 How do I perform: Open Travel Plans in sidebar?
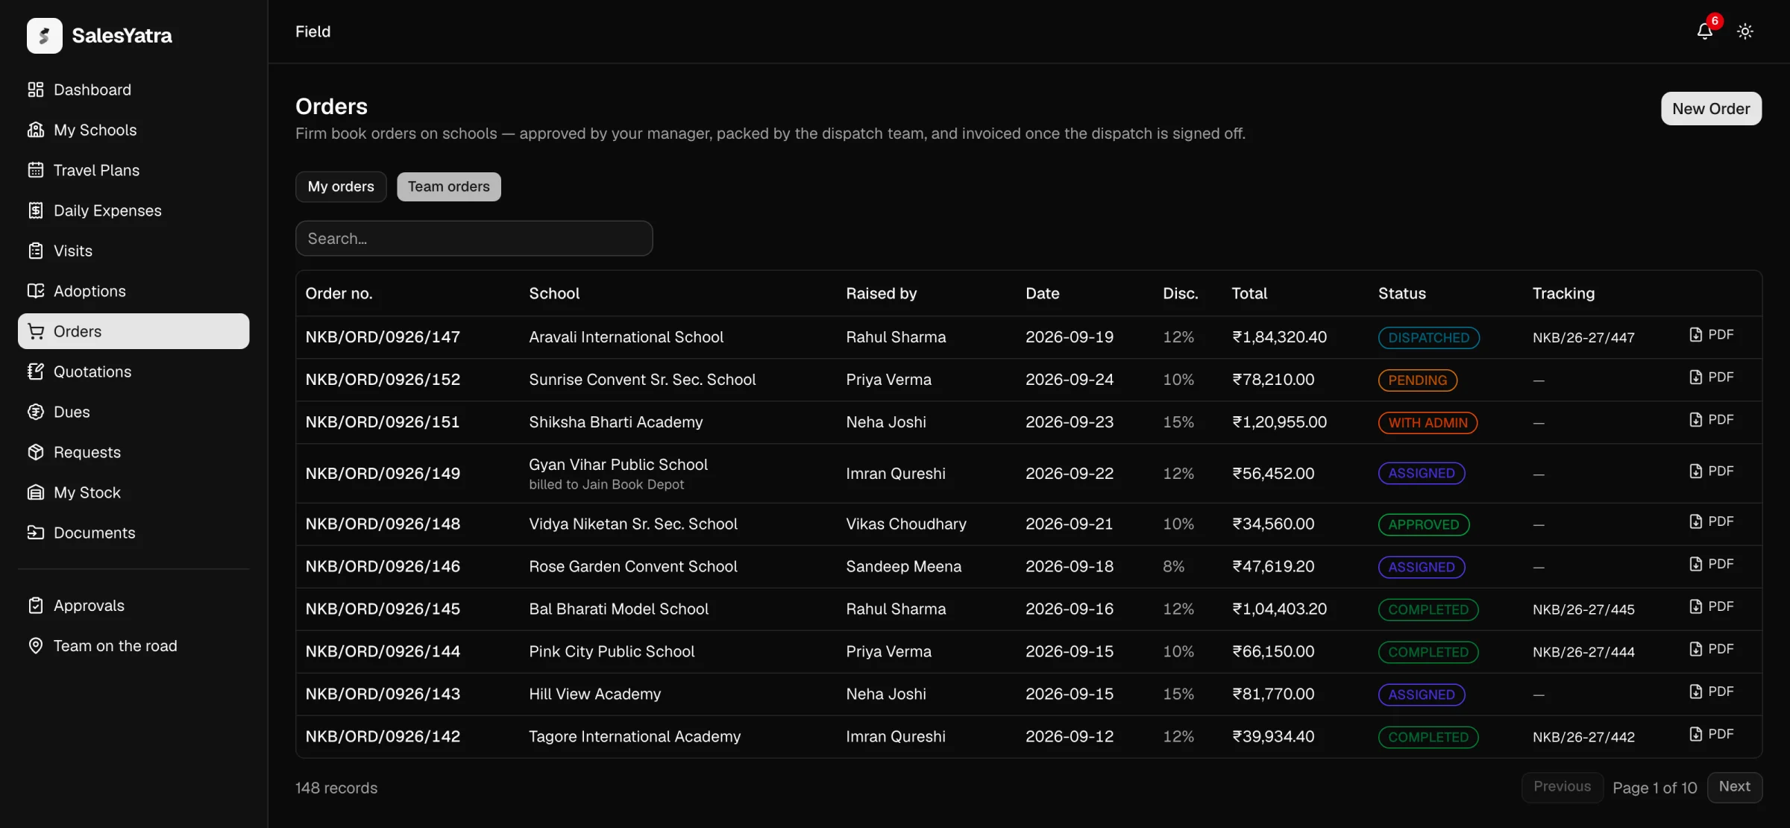point(134,170)
